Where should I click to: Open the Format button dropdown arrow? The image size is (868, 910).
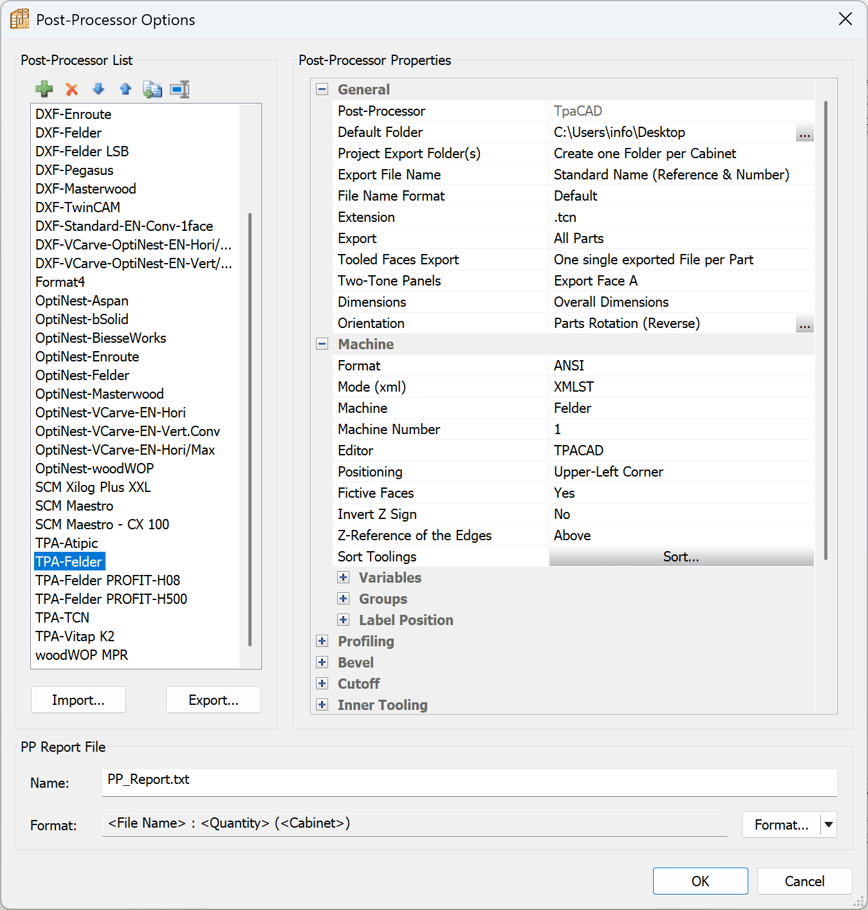tap(829, 824)
